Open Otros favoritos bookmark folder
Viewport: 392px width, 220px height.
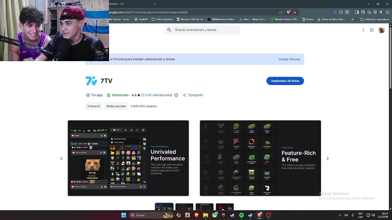[x=162, y=19]
